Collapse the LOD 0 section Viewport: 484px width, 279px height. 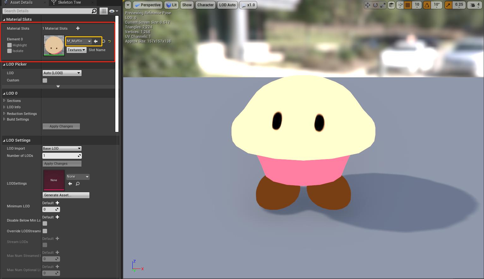click(x=4, y=93)
